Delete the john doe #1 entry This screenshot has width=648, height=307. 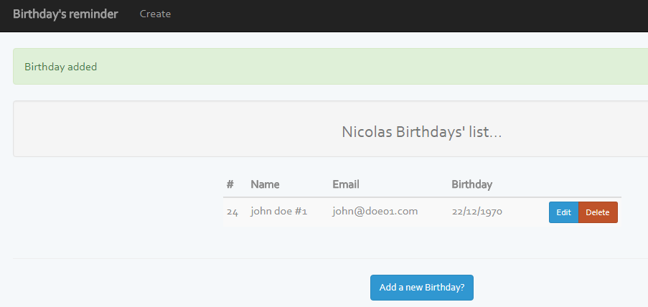click(598, 212)
